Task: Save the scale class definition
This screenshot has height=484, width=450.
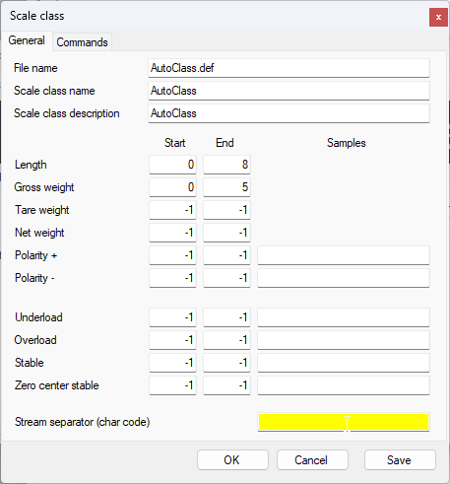Action: click(400, 460)
